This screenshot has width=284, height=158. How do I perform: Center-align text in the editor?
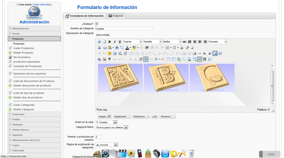pyautogui.click(x=195, y=42)
